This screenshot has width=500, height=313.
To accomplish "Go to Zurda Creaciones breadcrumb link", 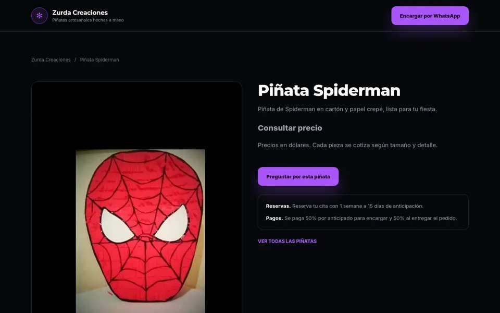I will (x=51, y=59).
